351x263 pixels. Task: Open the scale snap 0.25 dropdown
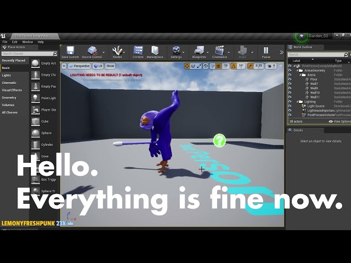point(258,66)
